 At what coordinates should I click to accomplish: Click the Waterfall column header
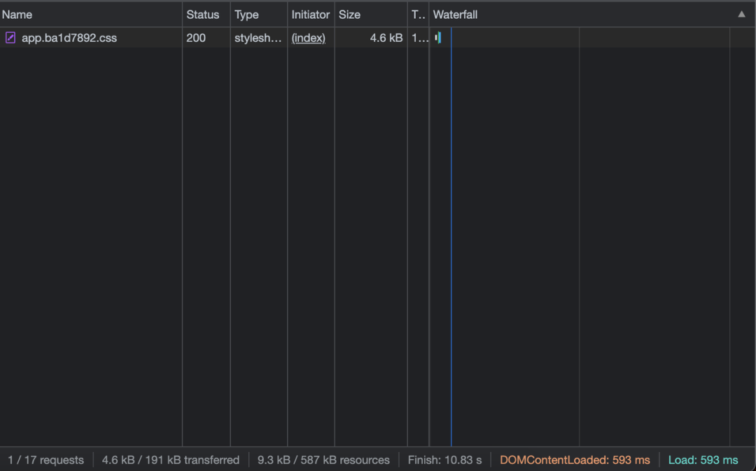(592, 15)
